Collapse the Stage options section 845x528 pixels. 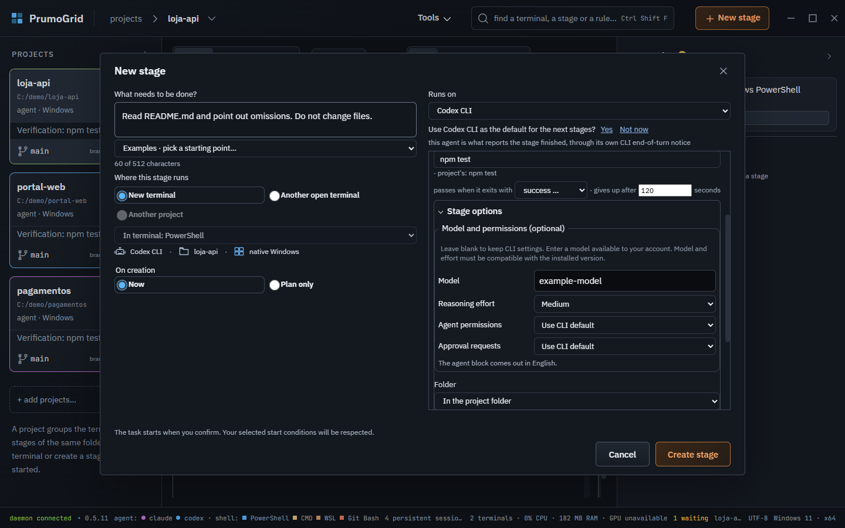[x=469, y=211]
